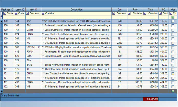Check Hide box for package 100 CHAN row
The height and width of the screenshot is (107, 178).
[173, 34]
